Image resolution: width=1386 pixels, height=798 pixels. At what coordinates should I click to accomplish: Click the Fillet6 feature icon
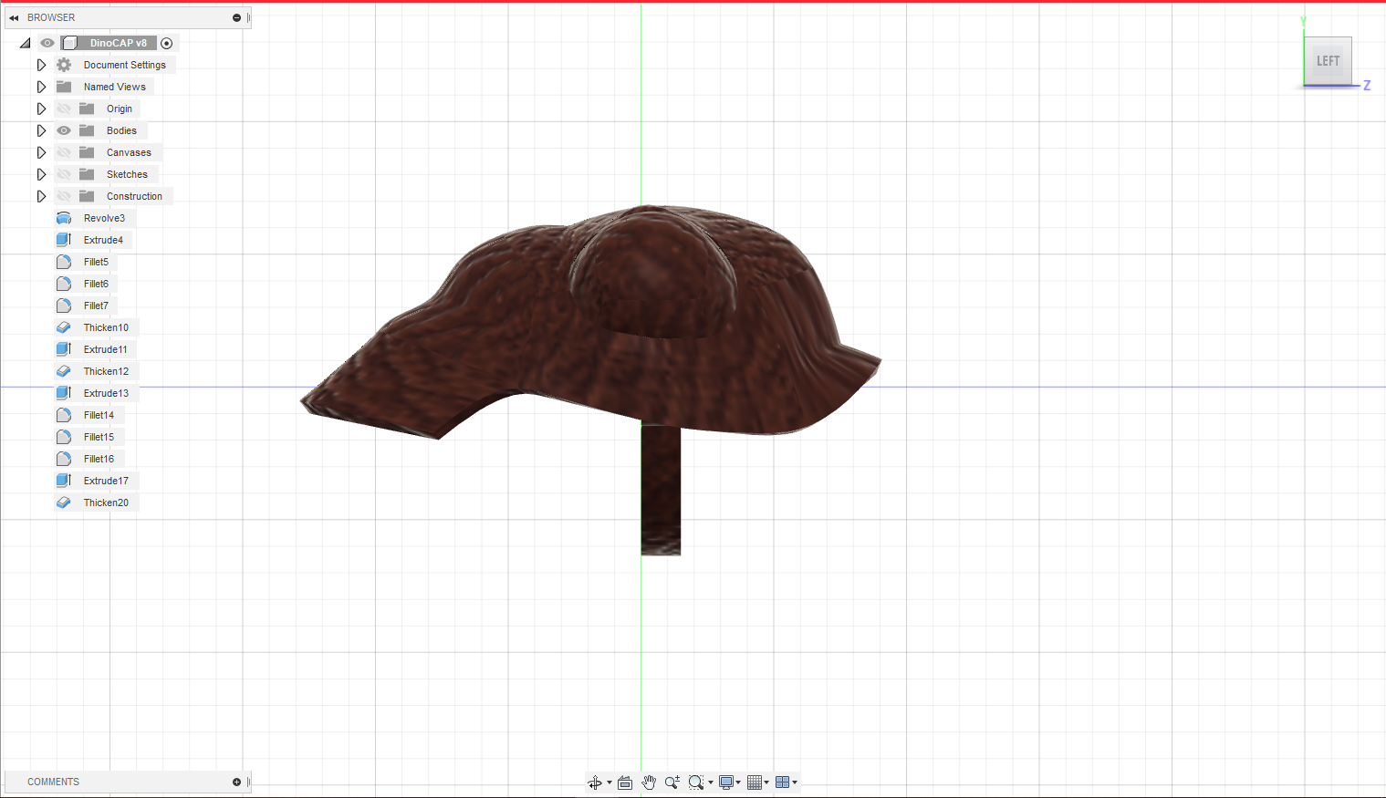(x=64, y=284)
